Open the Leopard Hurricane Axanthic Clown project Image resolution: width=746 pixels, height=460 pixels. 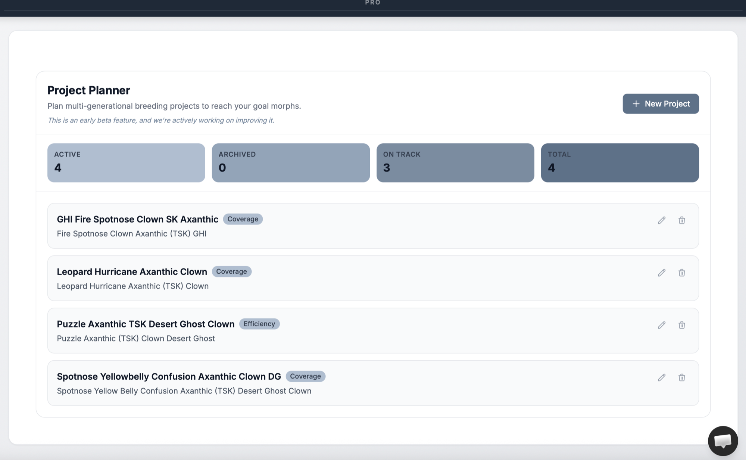132,272
